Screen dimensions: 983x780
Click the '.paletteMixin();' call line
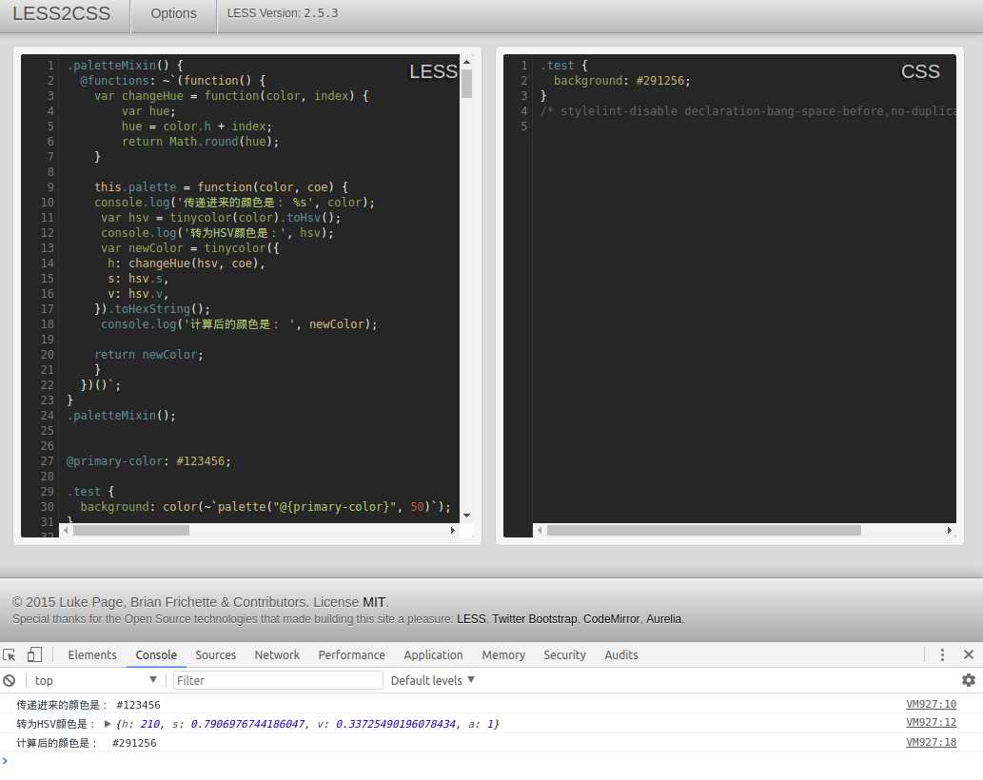pos(121,416)
